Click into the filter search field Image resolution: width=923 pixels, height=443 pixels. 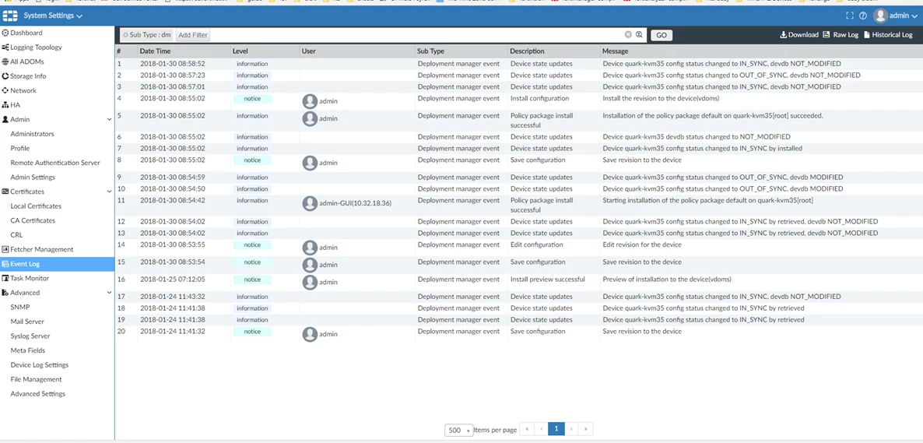click(416, 35)
